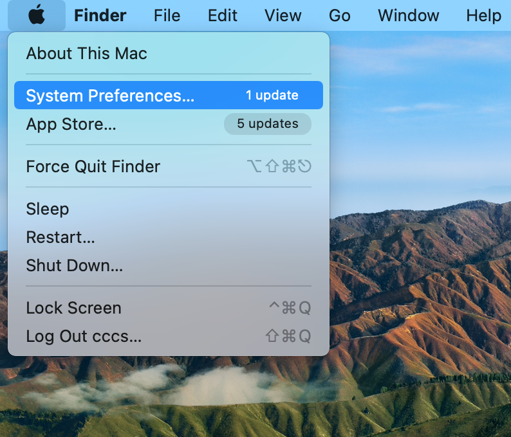Choose Force Quit Finder
This screenshot has width=511, height=437.
pyautogui.click(x=93, y=166)
